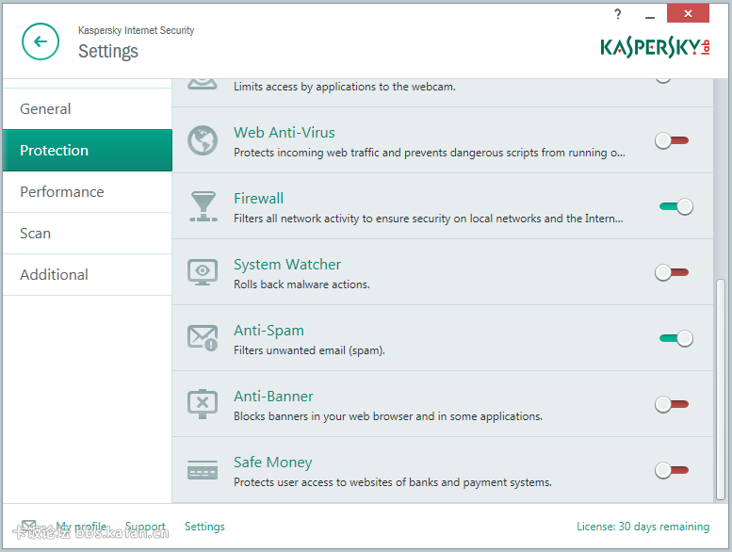
Task: Click 'Rolls back malware actions.' description
Action: [301, 284]
